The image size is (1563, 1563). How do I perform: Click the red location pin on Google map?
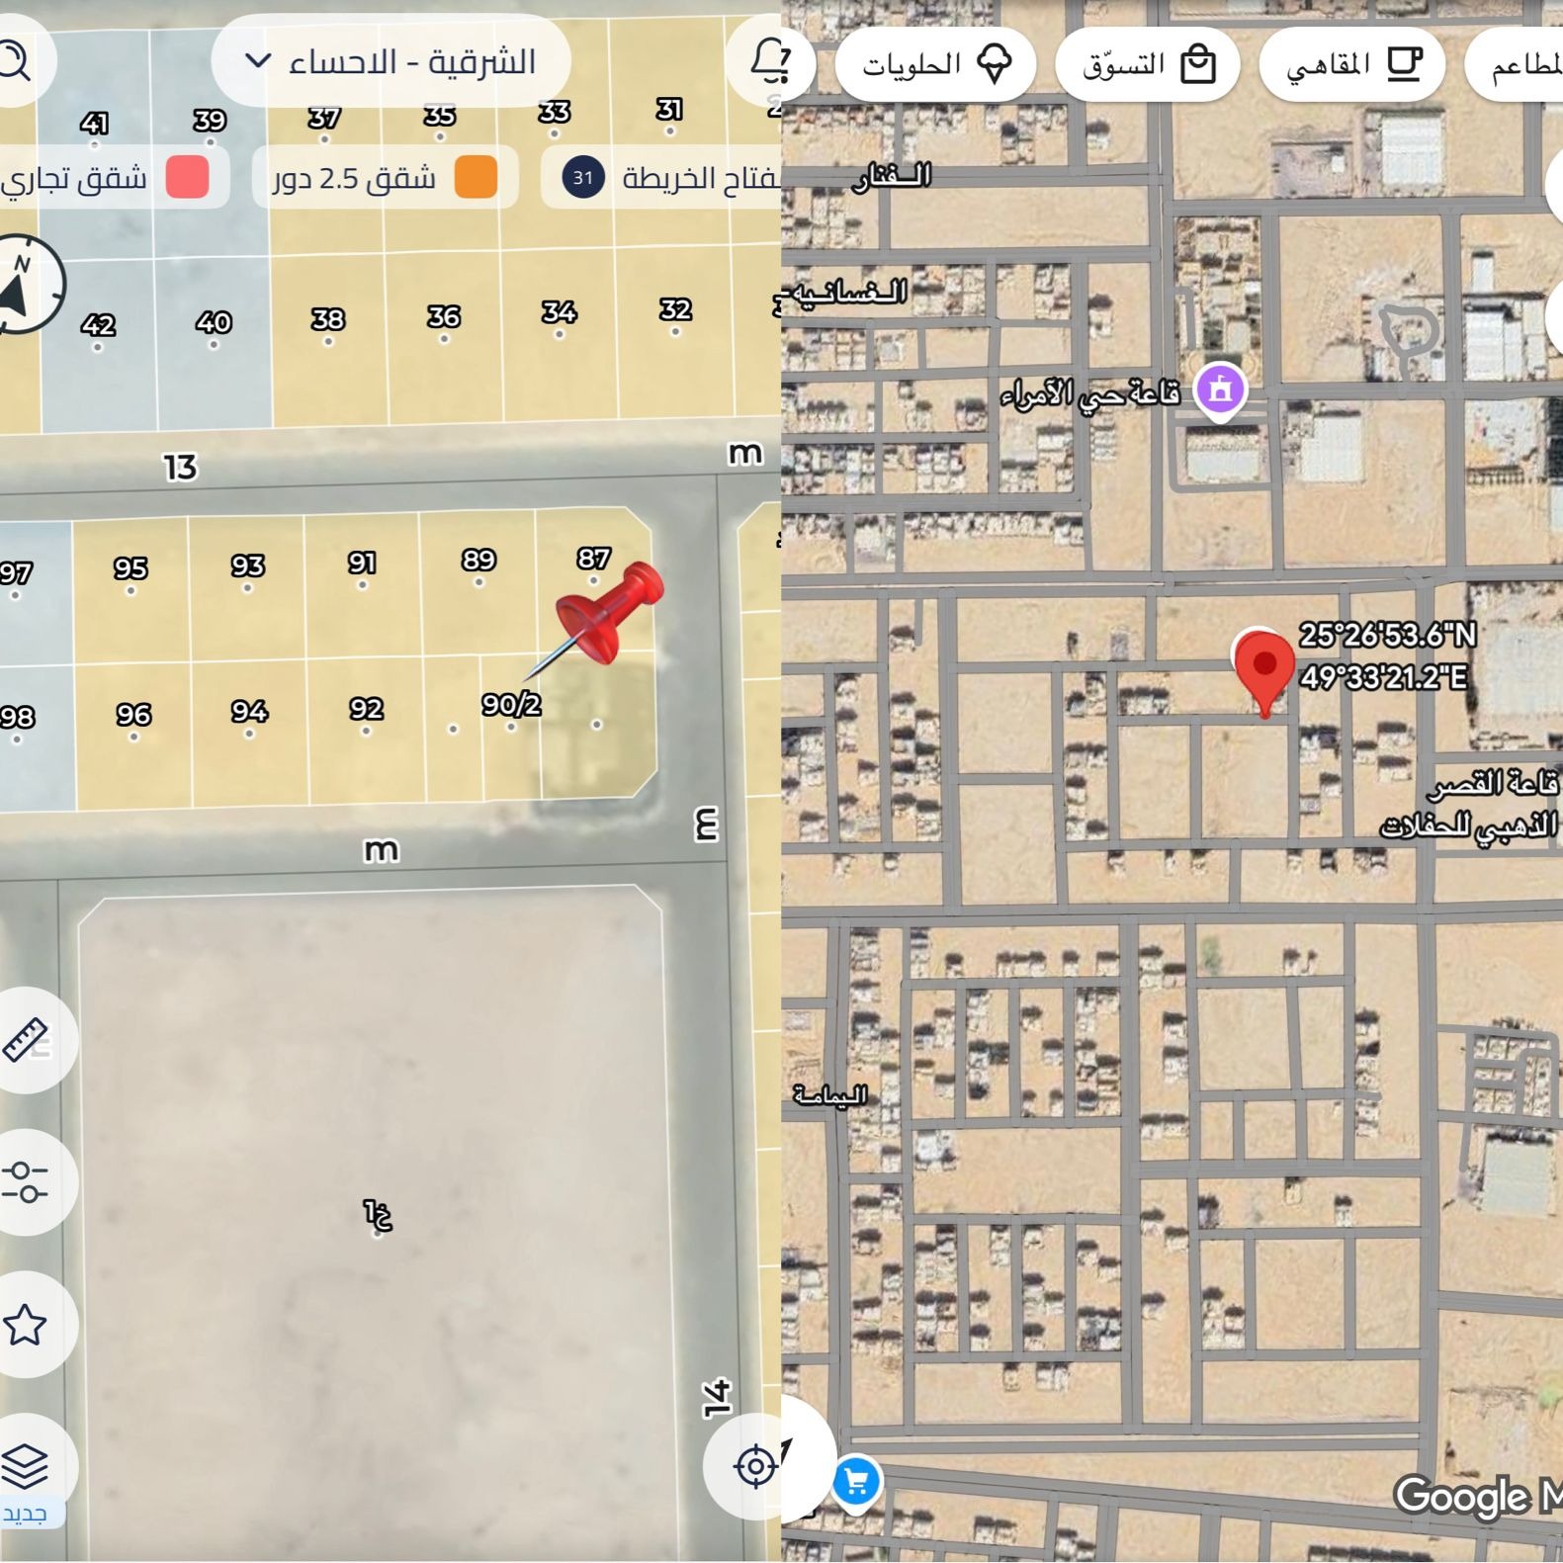[x=1264, y=667]
